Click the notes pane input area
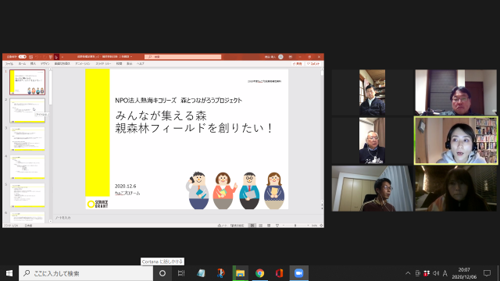The image size is (500, 281). 188,218
